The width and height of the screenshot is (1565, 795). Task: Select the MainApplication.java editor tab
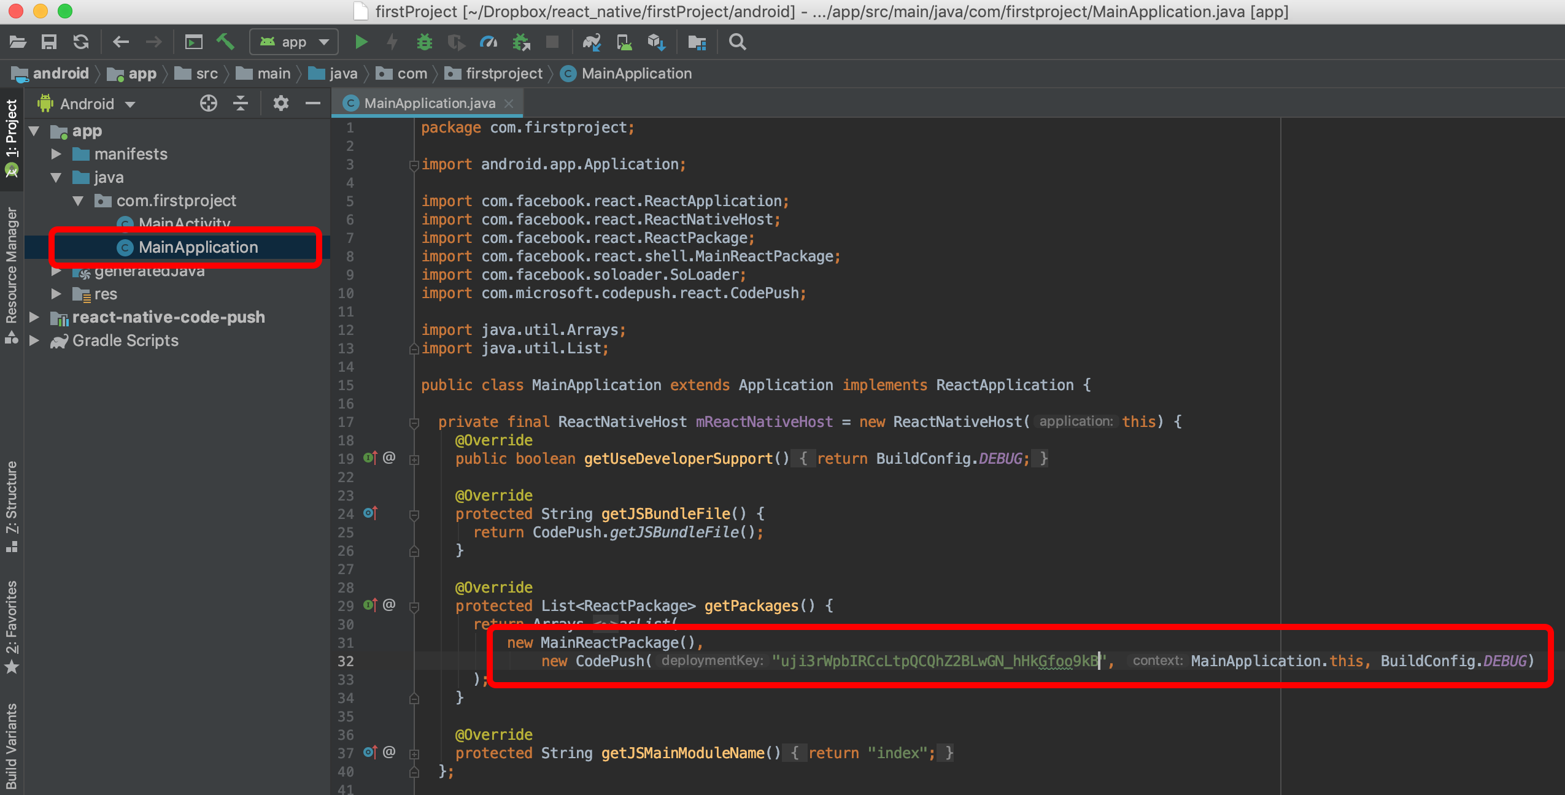click(429, 103)
